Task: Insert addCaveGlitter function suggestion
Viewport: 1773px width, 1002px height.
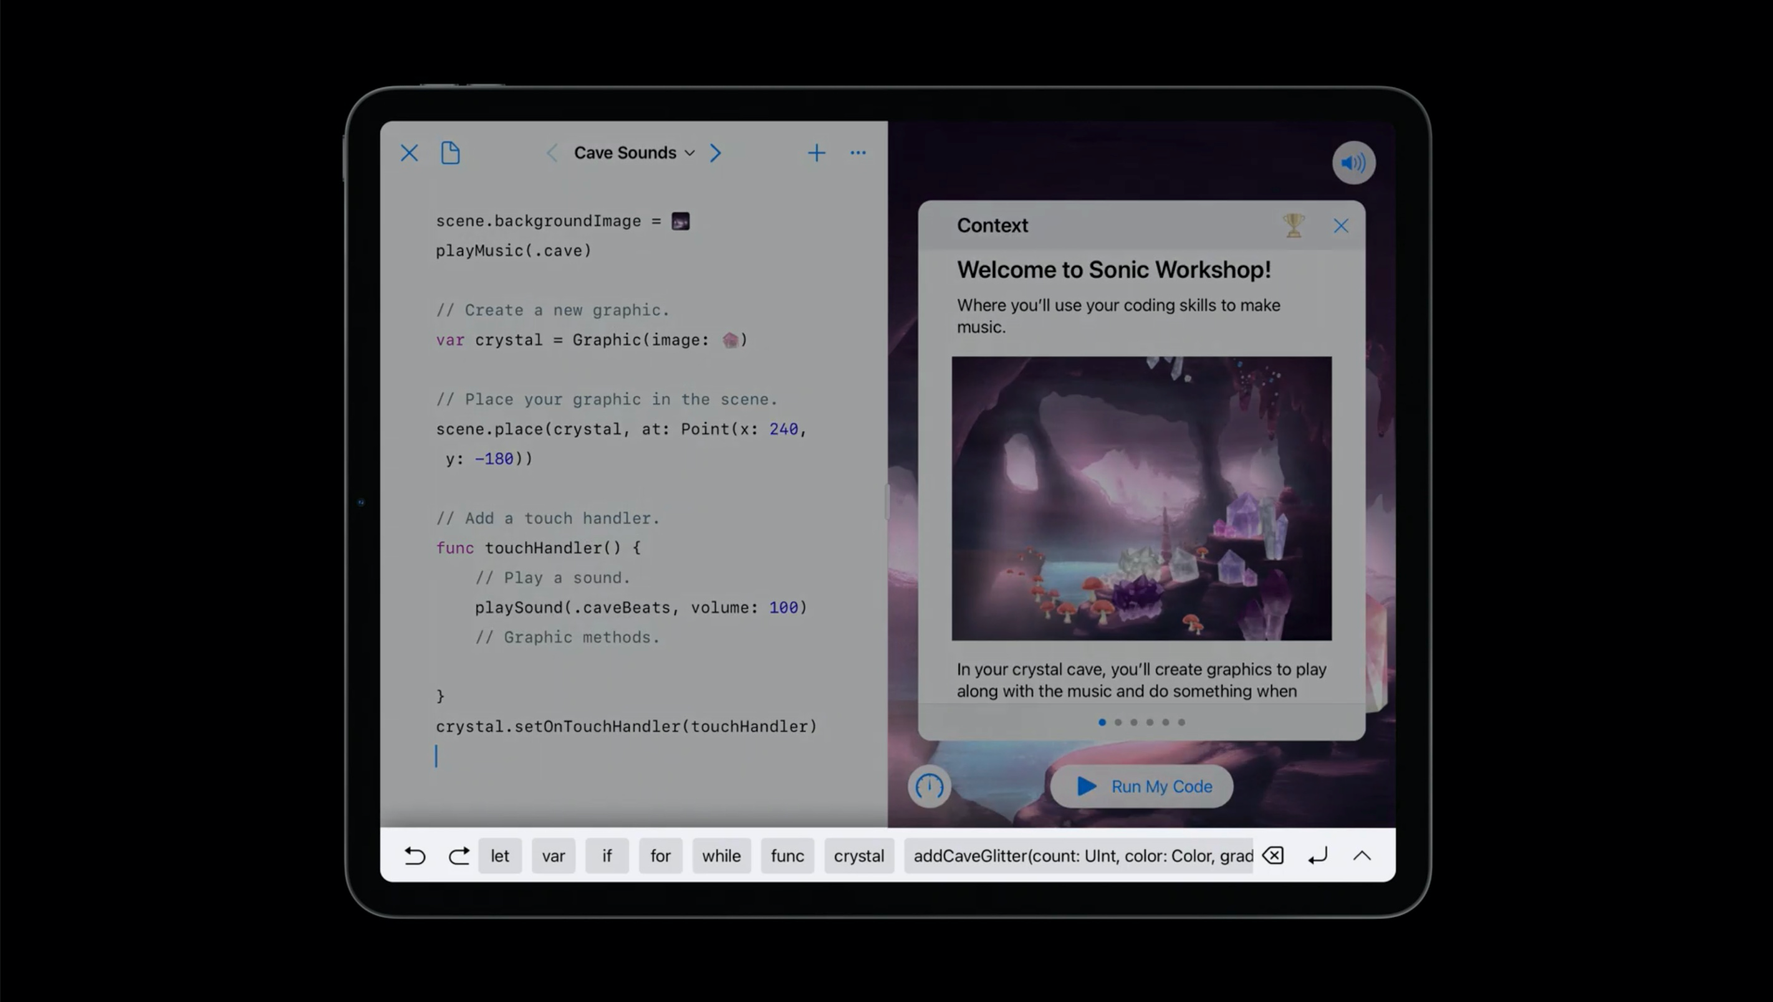Action: pyautogui.click(x=1079, y=856)
